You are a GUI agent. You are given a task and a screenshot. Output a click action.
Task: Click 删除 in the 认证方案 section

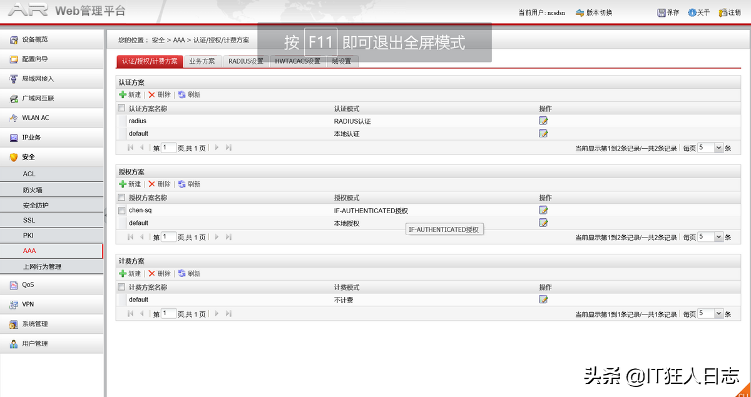pos(159,94)
